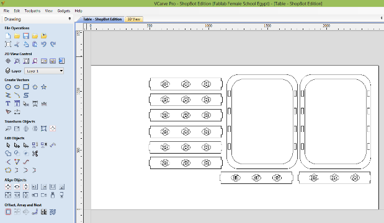Select the Draw Polyline tool
Screen dimensions: 384x223
8,95
